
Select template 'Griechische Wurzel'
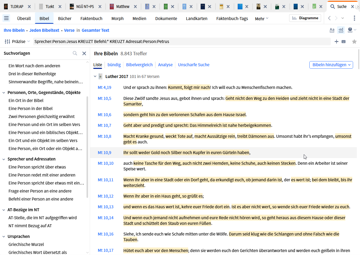[x=26, y=244]
